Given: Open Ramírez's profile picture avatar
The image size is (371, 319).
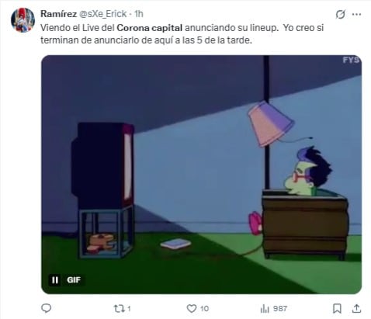Looking at the screenshot, I should [x=23, y=20].
